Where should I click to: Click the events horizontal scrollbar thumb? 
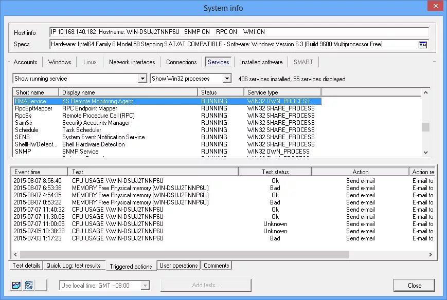pyautogui.click(x=185, y=254)
